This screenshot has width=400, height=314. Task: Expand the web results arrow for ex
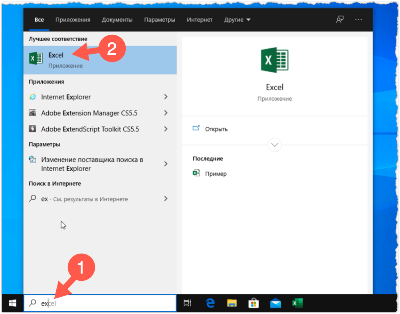pyautogui.click(x=166, y=198)
